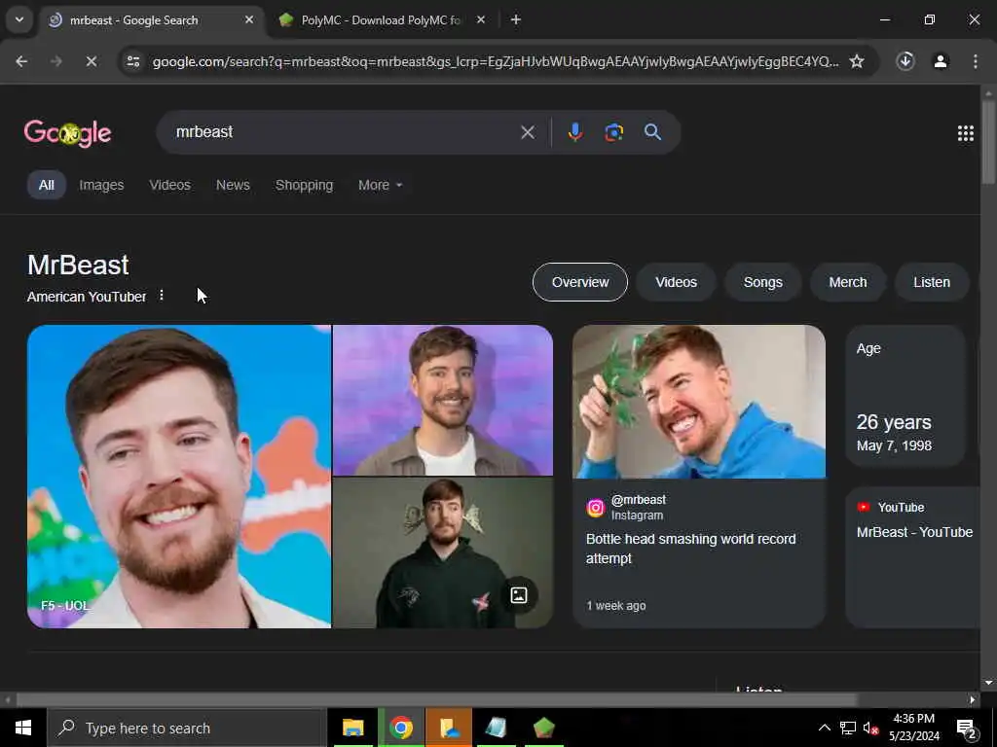Open the Windows Start menu
Viewport: 997px width, 747px height.
(x=23, y=728)
